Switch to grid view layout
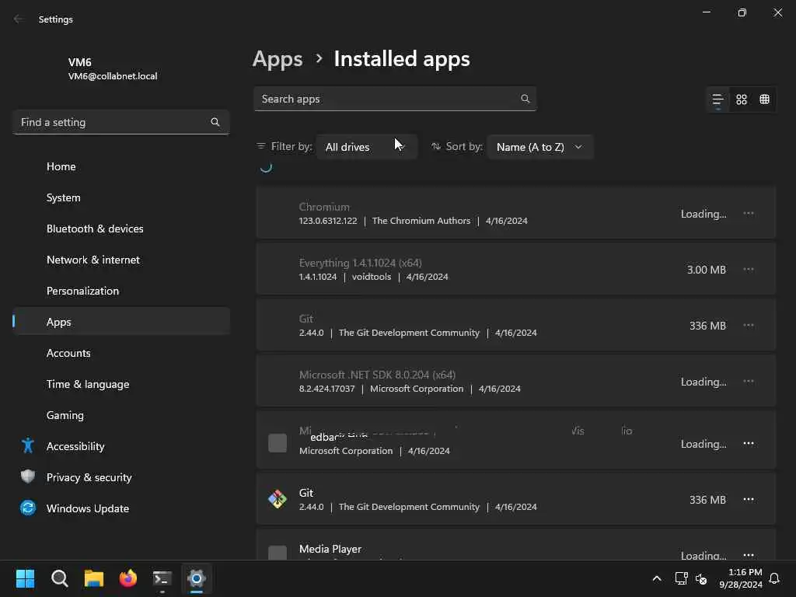The height and width of the screenshot is (597, 796). pos(742,99)
